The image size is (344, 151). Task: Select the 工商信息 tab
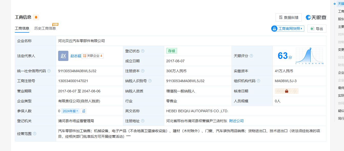tap(22, 28)
